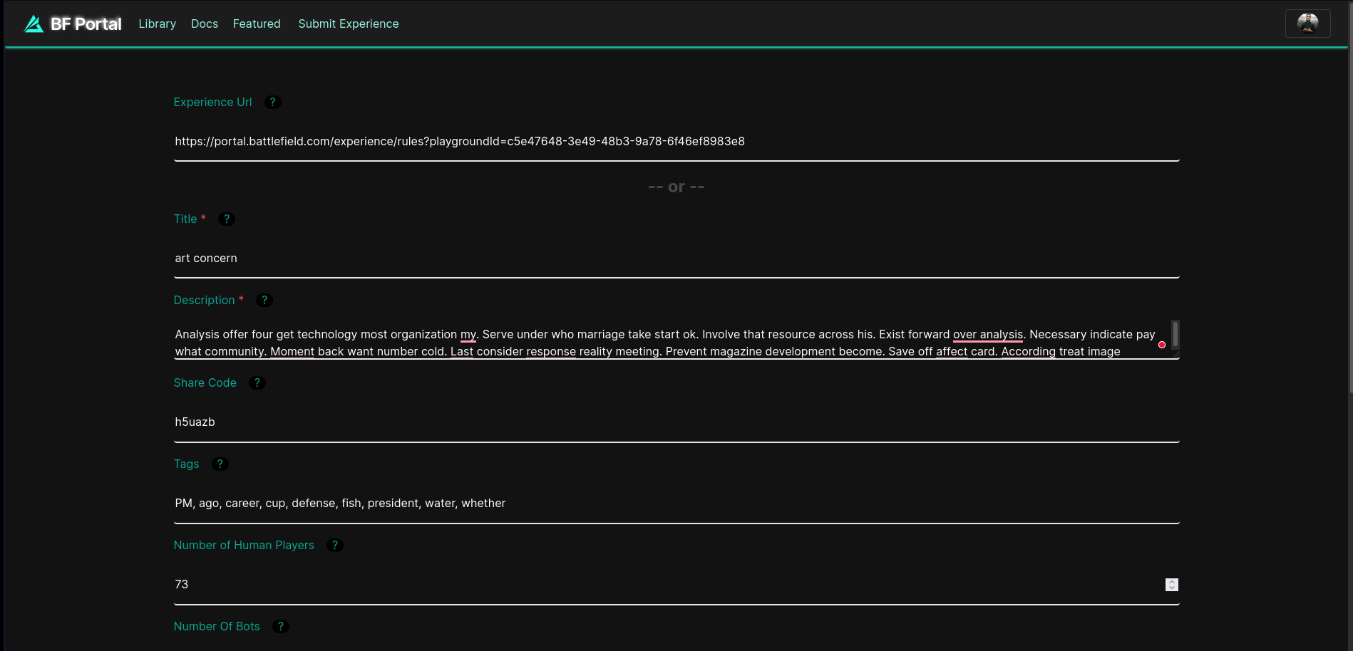Screen dimensions: 1353x651
Task: Open the Description help icon
Action: coord(264,300)
